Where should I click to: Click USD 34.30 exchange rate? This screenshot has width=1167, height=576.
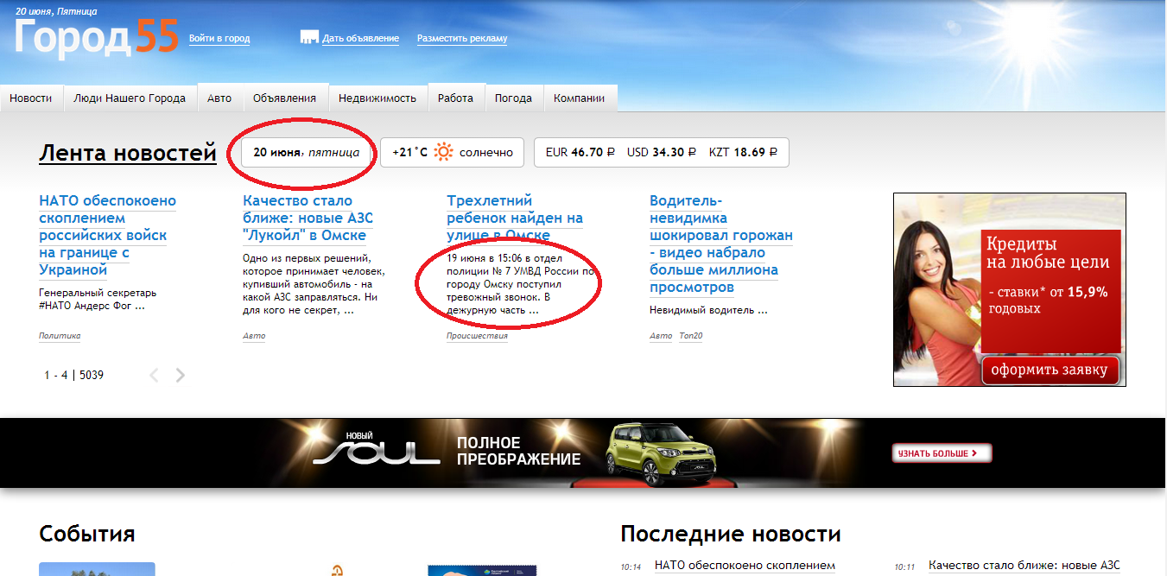click(662, 152)
